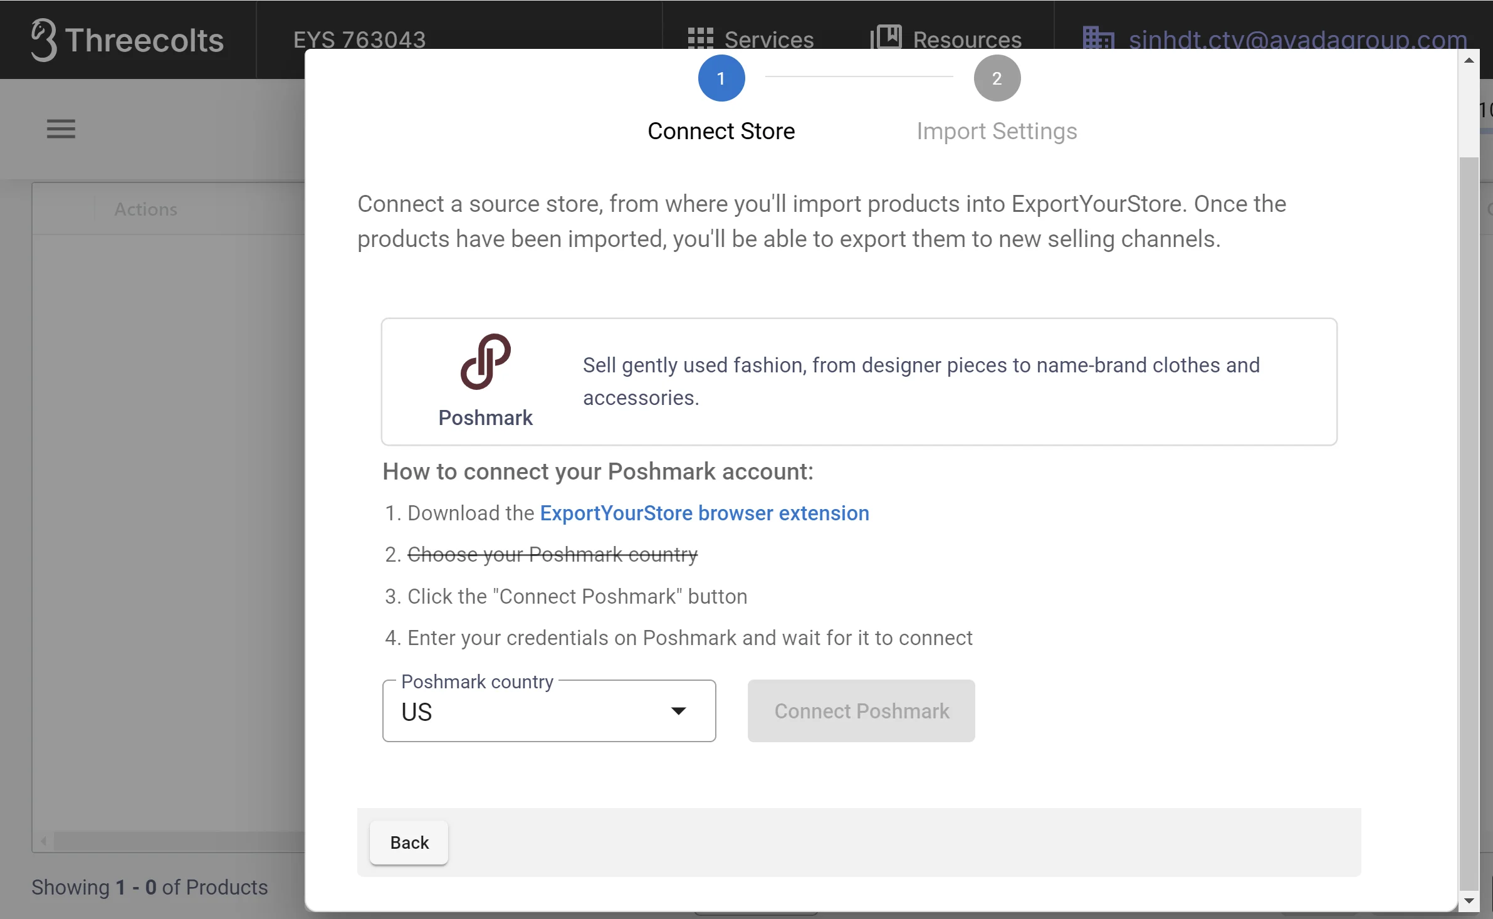Click the Back button
Image resolution: width=1493 pixels, height=919 pixels.
click(409, 843)
